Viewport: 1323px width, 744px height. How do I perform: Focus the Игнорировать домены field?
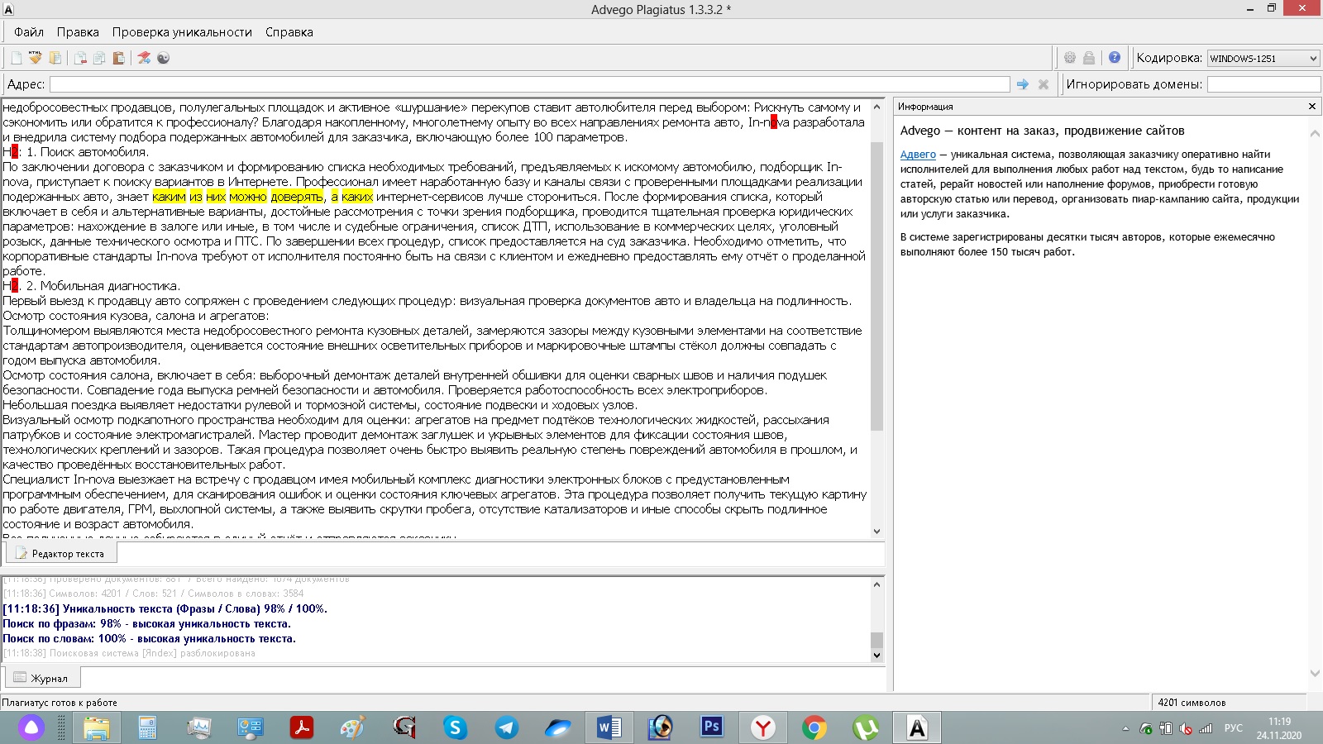point(1263,84)
